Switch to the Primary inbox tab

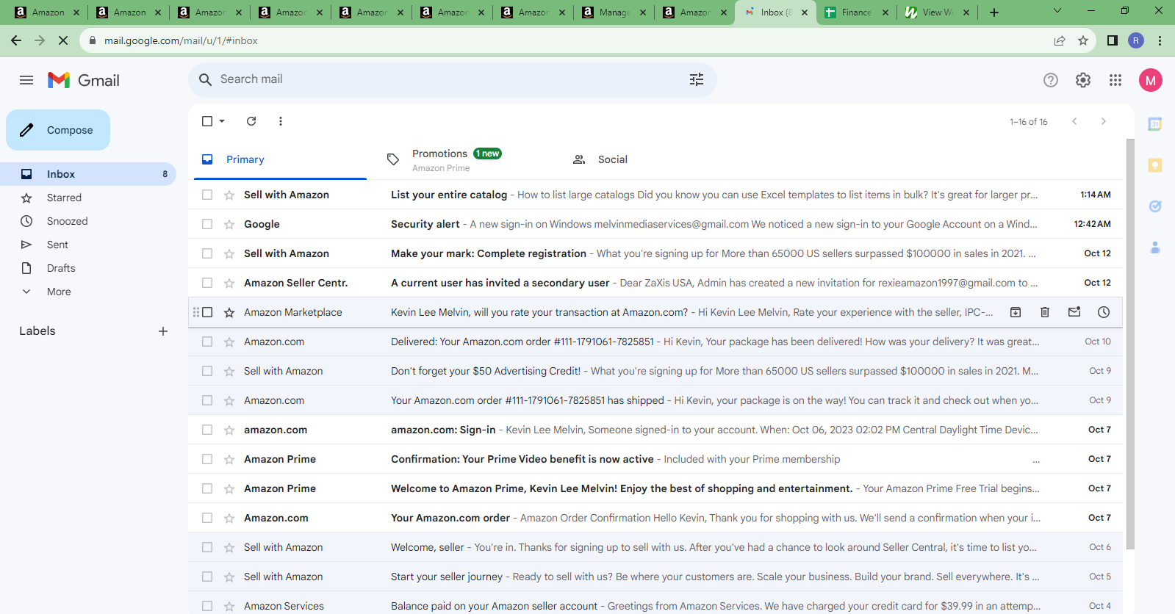tap(281, 159)
